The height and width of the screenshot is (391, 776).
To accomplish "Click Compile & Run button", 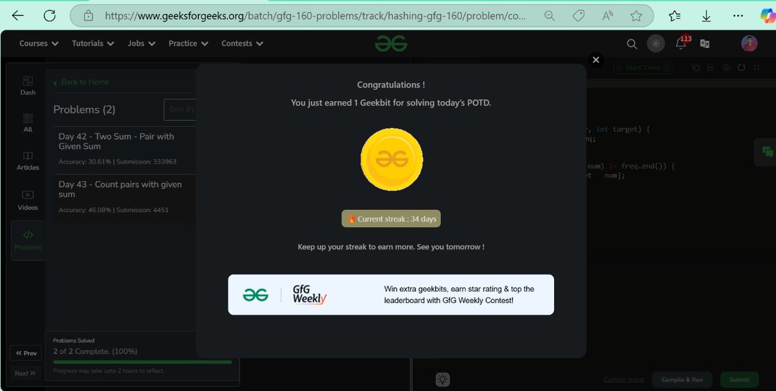I will coord(682,379).
